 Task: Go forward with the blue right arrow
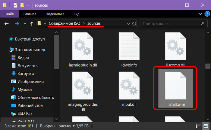pyautogui.click(x=17, y=24)
